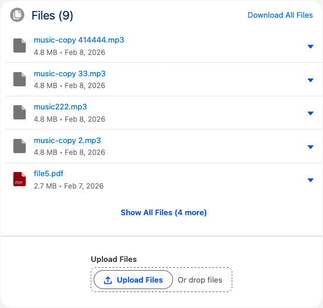This screenshot has height=308, width=323.
Task: Click file icon beside music222.mp3
Action: coord(20,112)
